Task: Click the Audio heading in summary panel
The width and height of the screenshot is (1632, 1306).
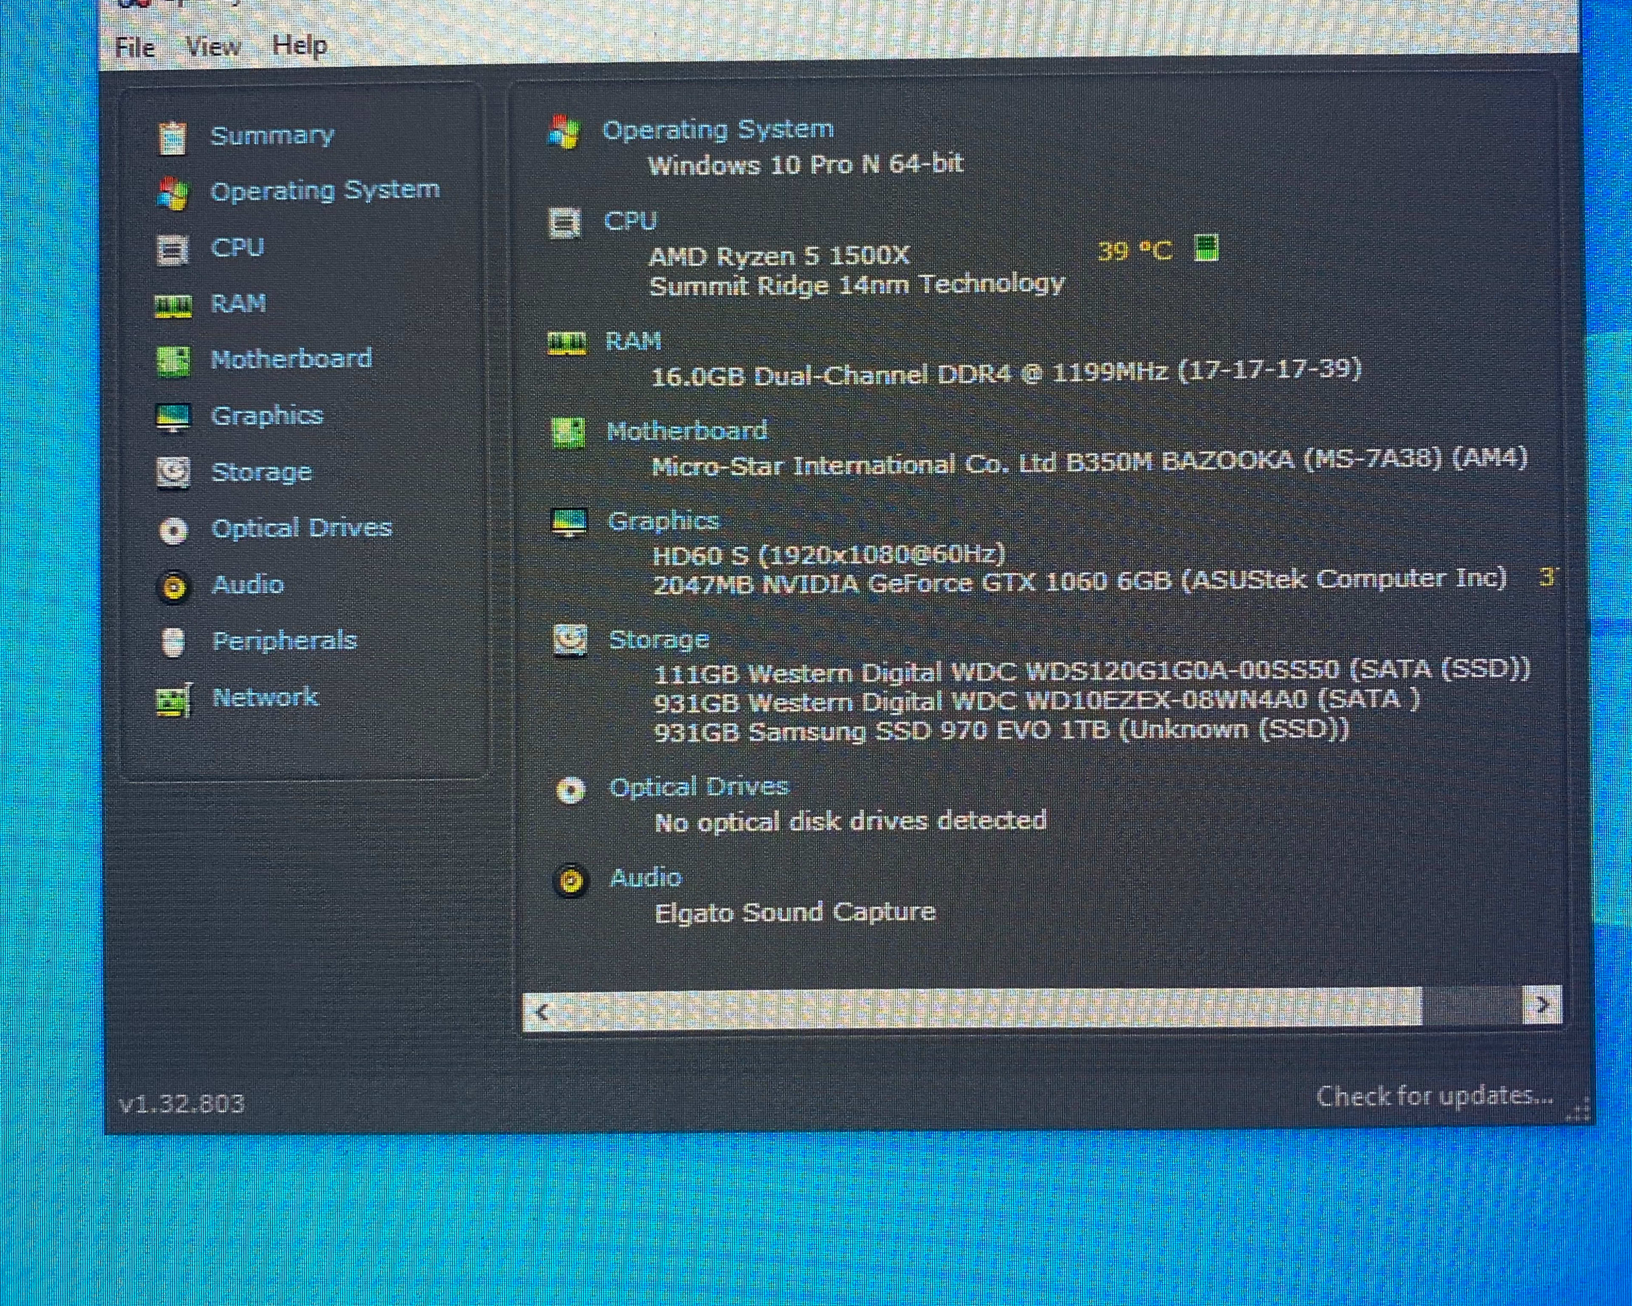Action: point(646,877)
